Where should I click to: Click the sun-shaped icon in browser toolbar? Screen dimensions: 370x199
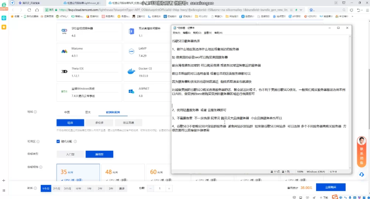click(351, 10)
